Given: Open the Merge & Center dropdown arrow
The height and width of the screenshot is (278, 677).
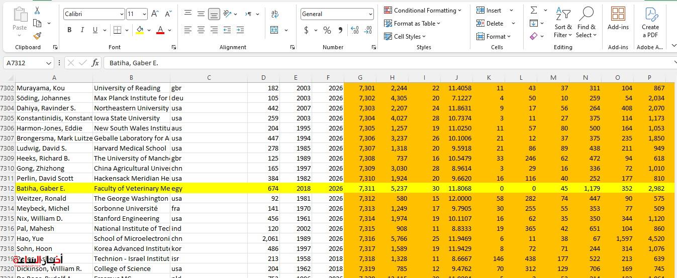Looking at the screenshot, I should [x=286, y=30].
